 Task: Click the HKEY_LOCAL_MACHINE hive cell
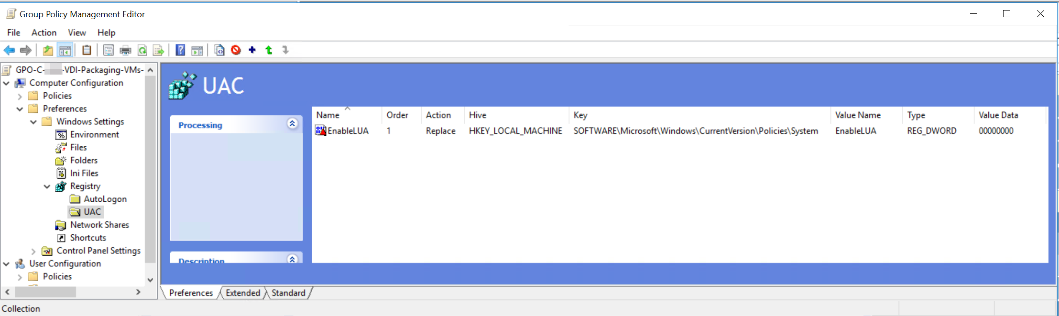(x=515, y=131)
